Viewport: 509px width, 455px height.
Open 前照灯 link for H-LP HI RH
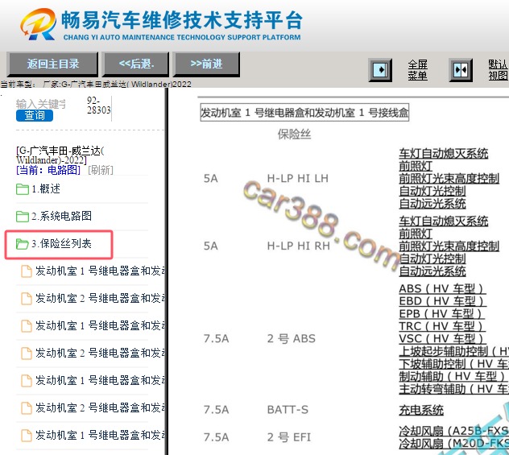coord(416,234)
